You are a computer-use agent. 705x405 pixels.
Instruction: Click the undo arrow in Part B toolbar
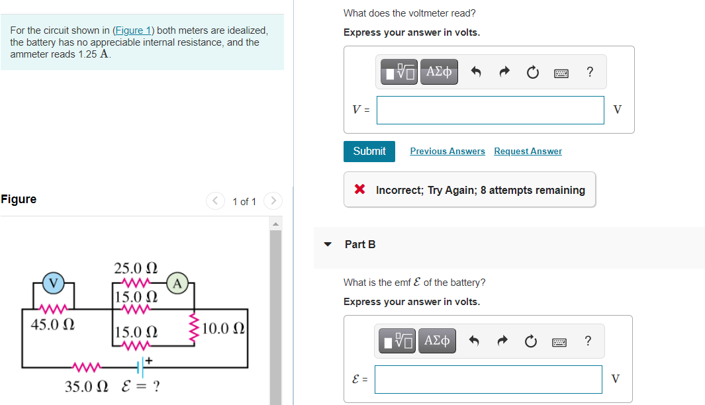point(475,341)
